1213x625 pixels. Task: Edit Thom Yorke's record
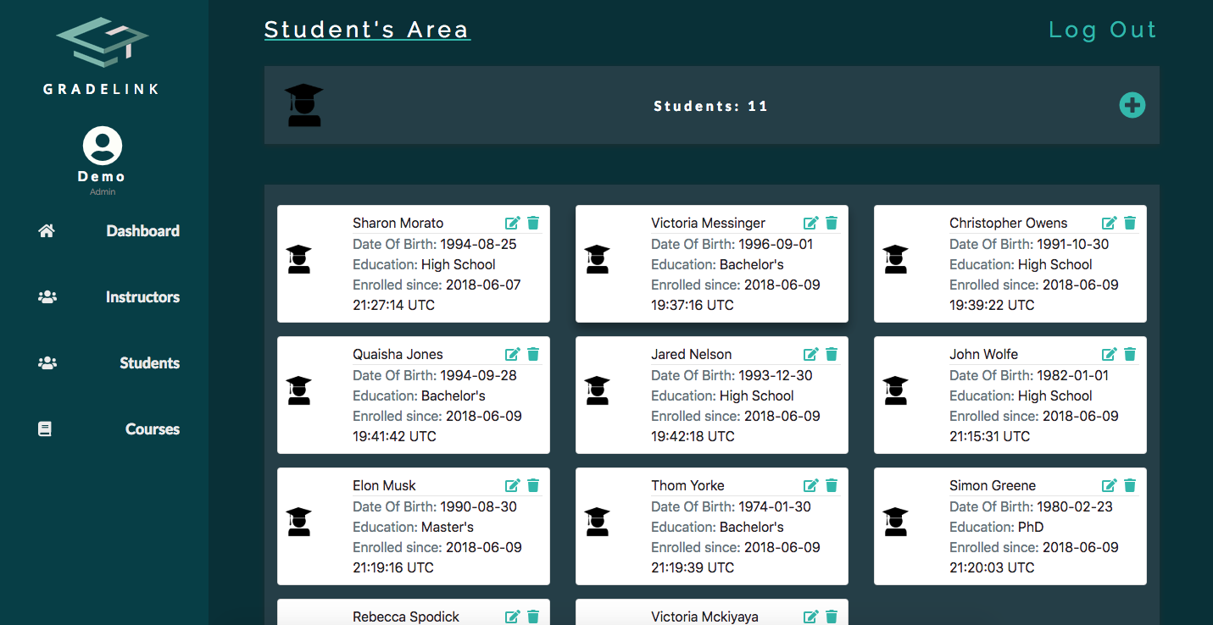pyautogui.click(x=811, y=485)
